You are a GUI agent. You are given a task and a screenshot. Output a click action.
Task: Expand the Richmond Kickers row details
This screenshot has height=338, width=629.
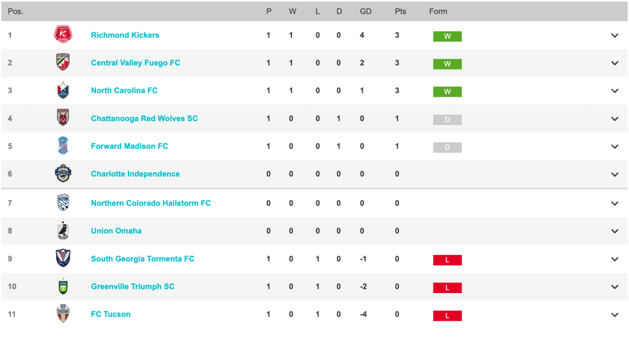point(615,35)
